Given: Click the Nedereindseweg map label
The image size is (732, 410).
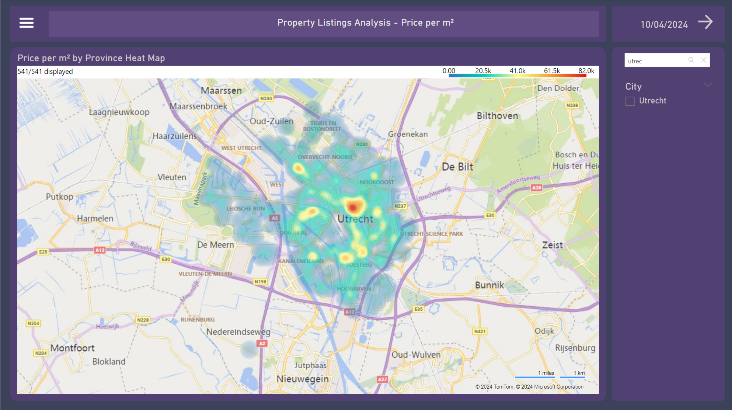Looking at the screenshot, I should tap(238, 332).
